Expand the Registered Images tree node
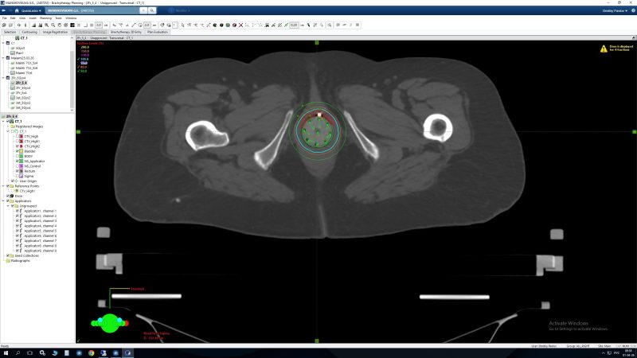Image resolution: width=637 pixels, height=358 pixels. [7, 126]
